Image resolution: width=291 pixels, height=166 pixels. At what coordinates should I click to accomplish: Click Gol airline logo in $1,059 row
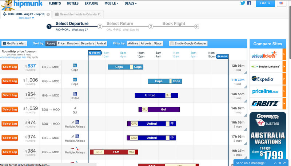pos(75,108)
